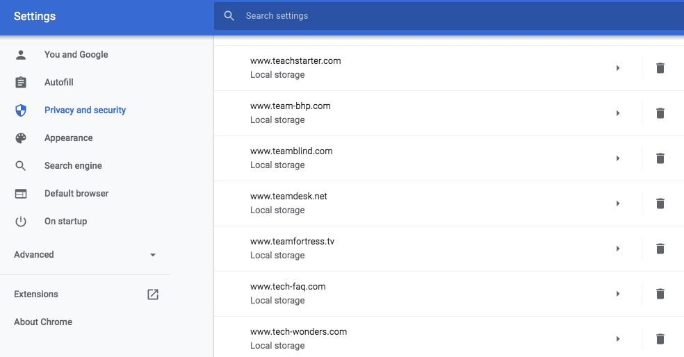Select www.team-bhp.com site name text

[291, 106]
